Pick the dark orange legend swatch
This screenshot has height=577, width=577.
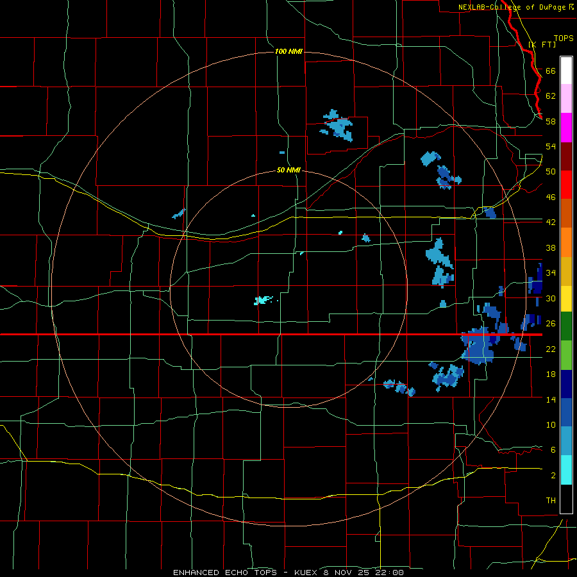pos(566,213)
